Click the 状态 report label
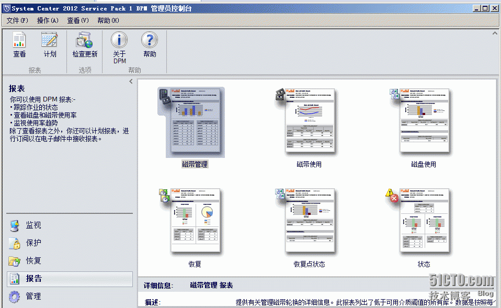Screen dimensions: 501x308 click(424, 264)
